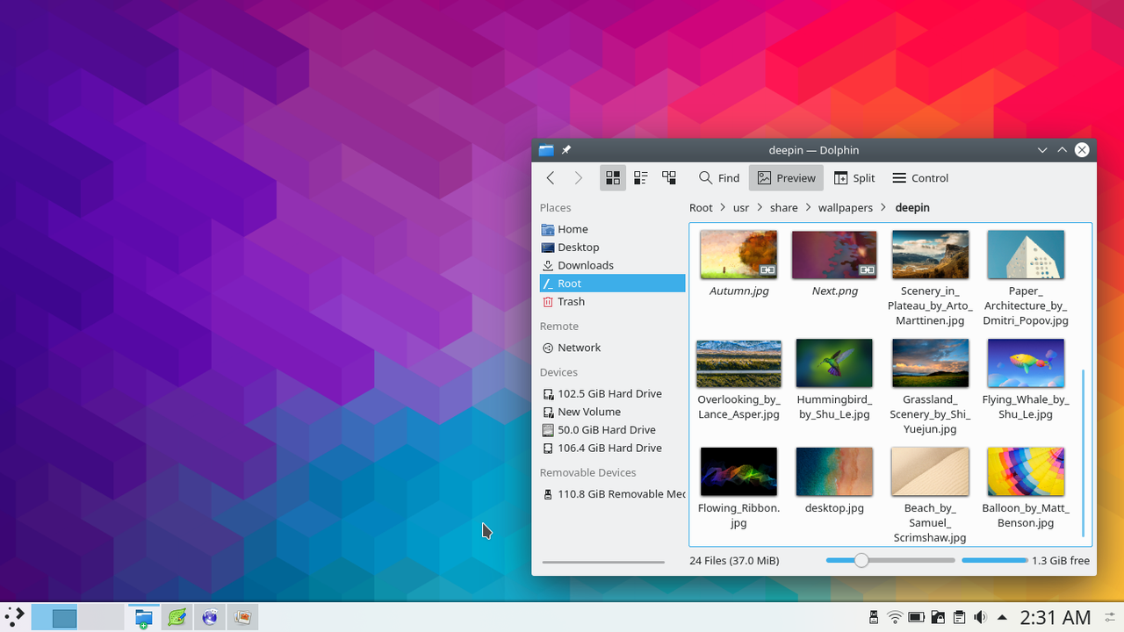
Task: Switch to the second virtual desktop in pager
Action: 100,618
